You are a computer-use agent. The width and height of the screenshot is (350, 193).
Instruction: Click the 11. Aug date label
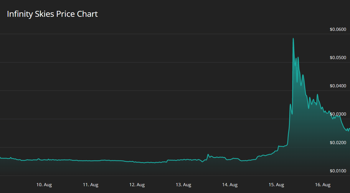(x=90, y=185)
